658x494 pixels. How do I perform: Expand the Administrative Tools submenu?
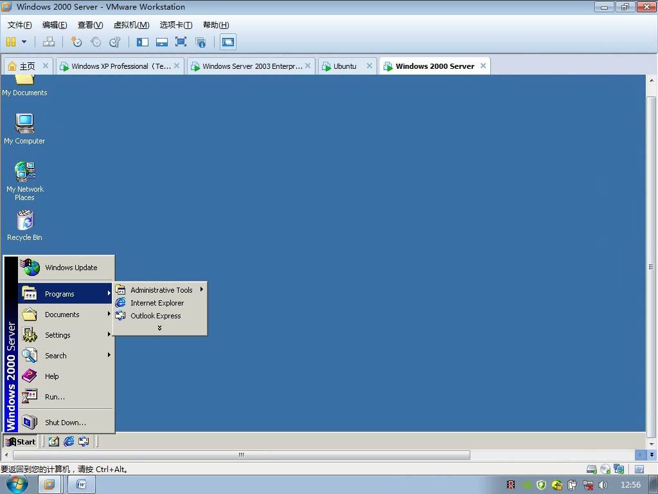click(160, 290)
